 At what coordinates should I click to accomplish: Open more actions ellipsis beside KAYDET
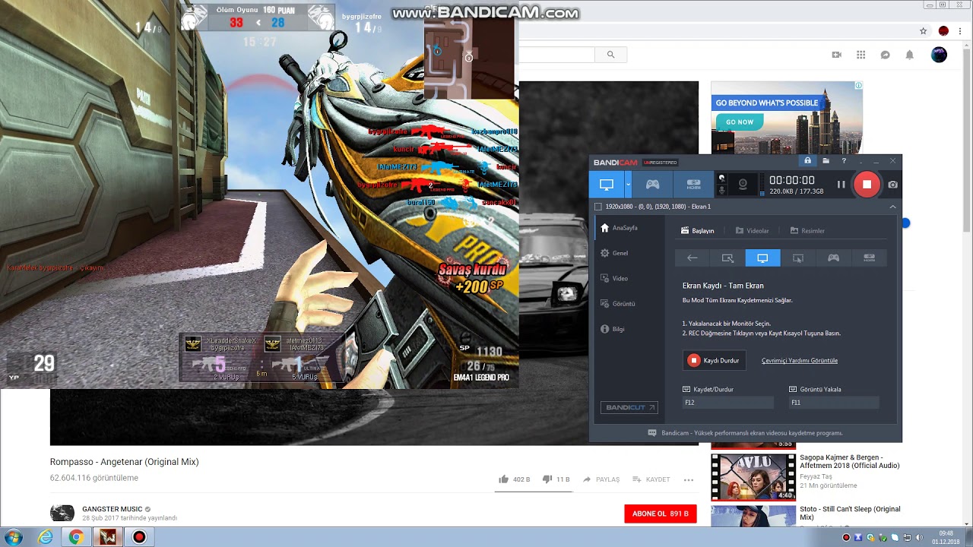(689, 479)
